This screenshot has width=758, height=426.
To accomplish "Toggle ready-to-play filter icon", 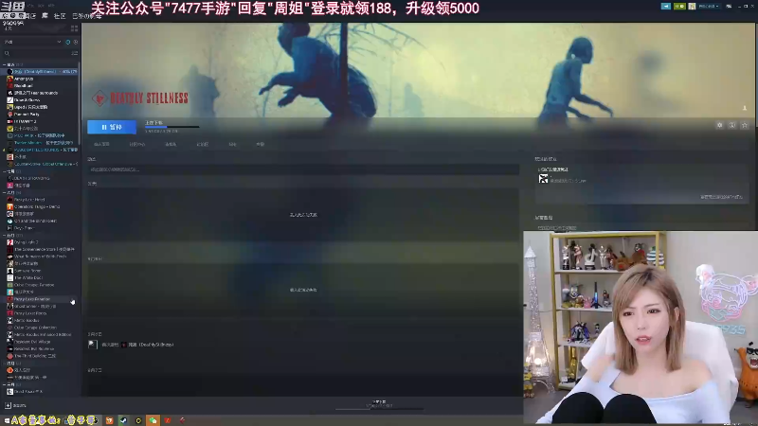I will pos(76,42).
